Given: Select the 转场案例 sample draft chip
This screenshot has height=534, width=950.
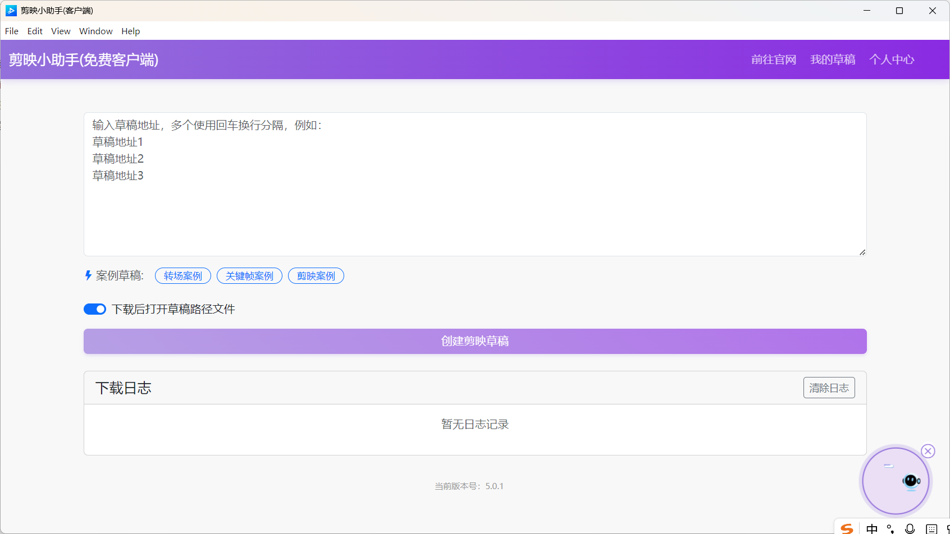Looking at the screenshot, I should pos(182,276).
